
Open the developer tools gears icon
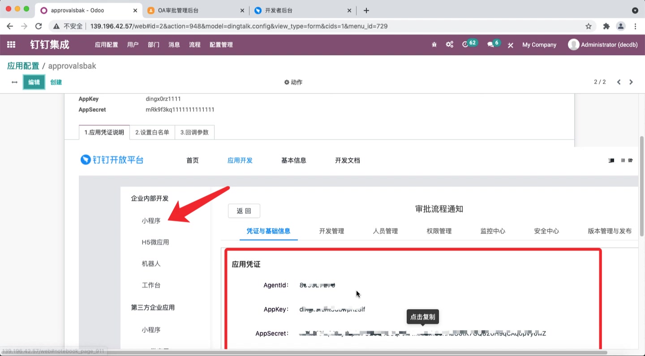(x=450, y=45)
